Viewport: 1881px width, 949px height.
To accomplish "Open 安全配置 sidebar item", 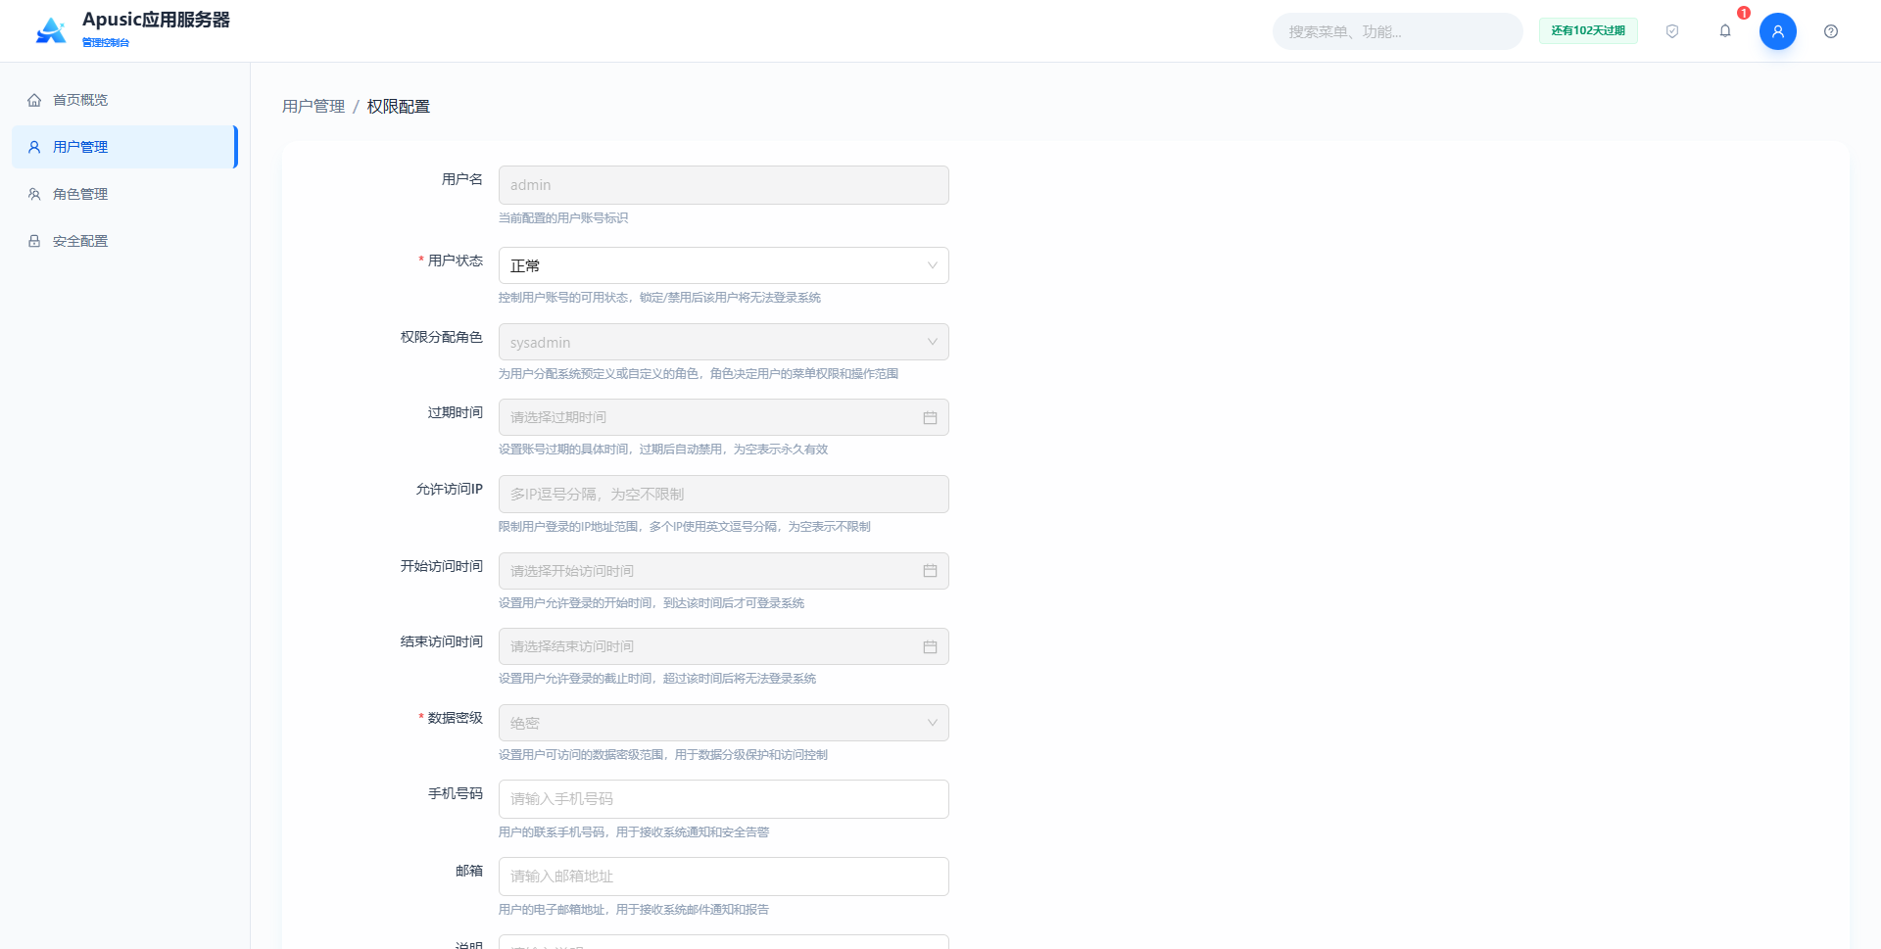I will tap(124, 241).
